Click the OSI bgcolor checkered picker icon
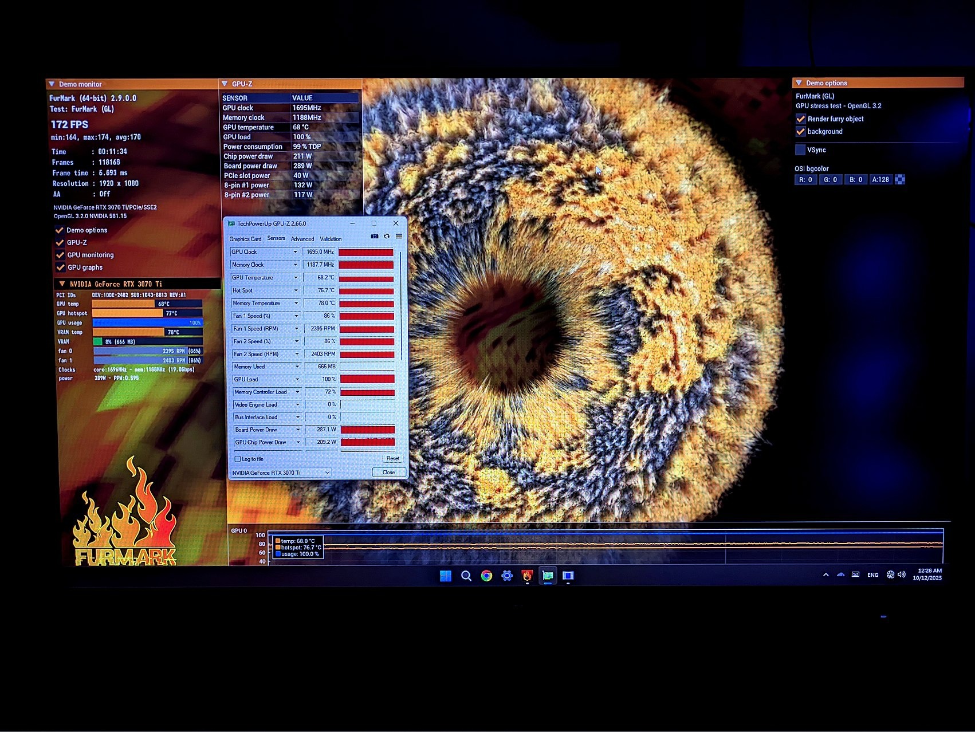 [900, 180]
